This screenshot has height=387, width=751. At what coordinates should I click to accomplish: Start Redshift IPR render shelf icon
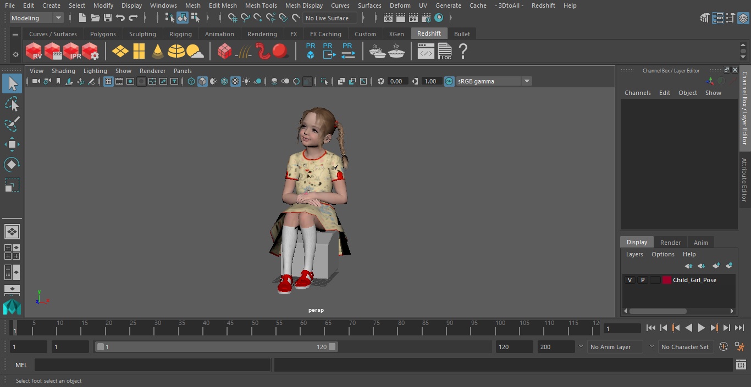pos(71,52)
